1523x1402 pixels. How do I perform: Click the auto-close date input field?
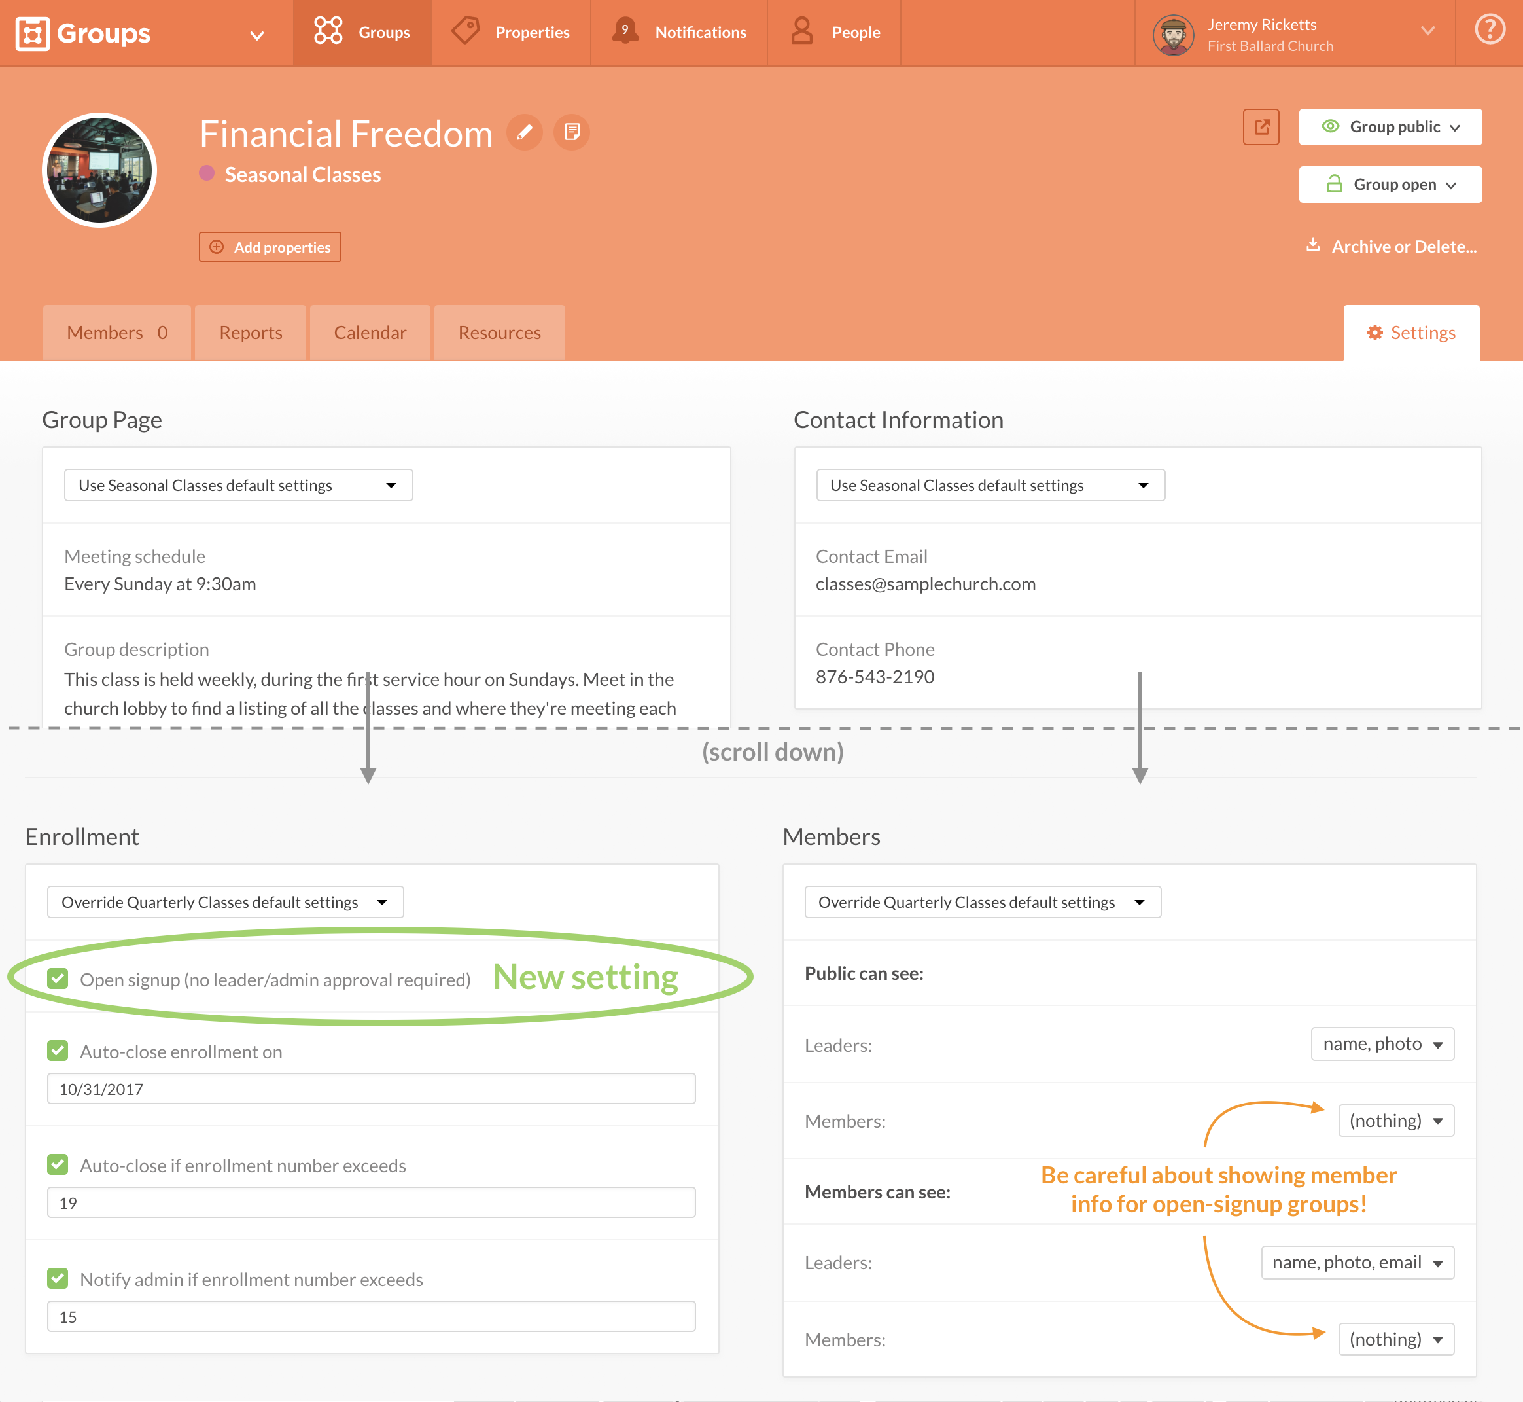(371, 1088)
